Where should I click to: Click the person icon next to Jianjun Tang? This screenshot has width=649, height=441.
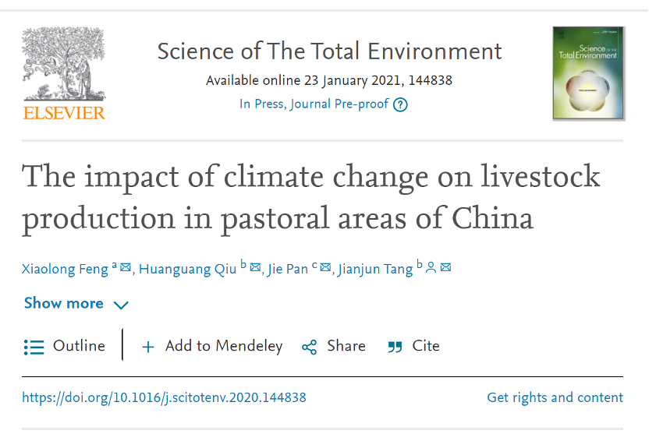click(x=431, y=268)
